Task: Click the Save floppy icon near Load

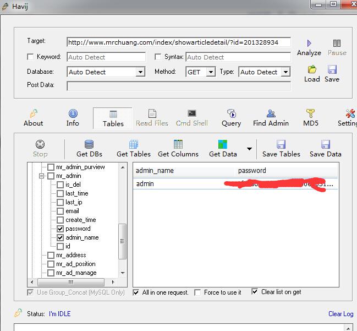Action: (332, 69)
